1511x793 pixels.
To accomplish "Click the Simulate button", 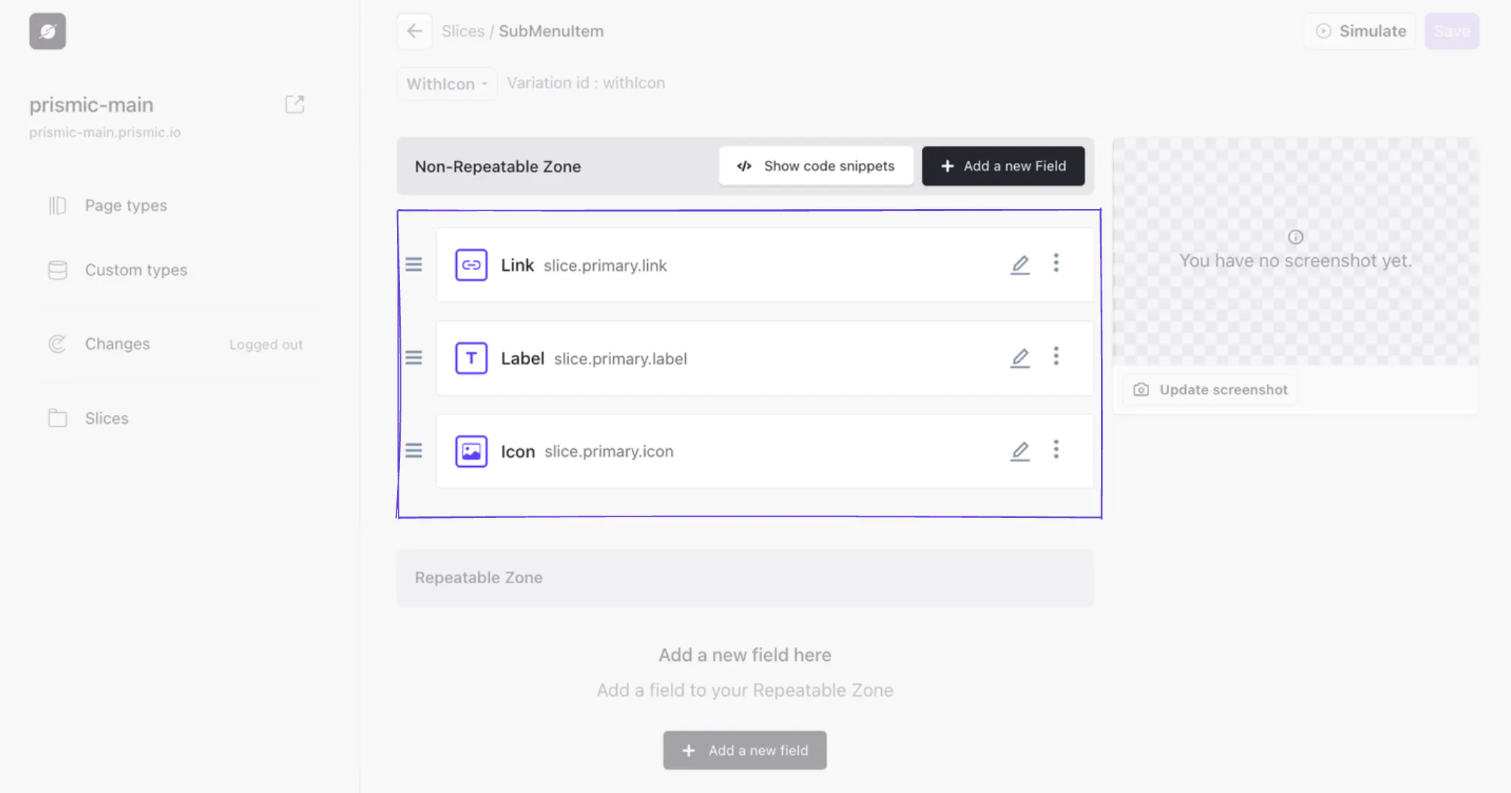I will pos(1360,31).
